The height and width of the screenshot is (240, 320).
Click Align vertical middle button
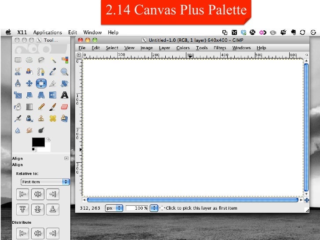coord(38,209)
